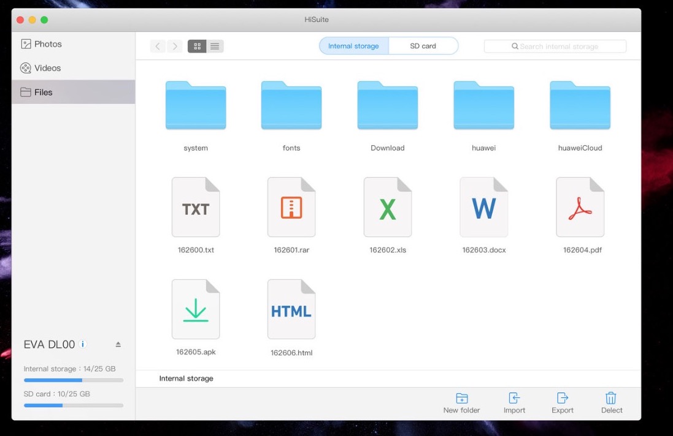Maximize the HiSuite window with green button
Viewport: 673px width, 436px height.
44,20
